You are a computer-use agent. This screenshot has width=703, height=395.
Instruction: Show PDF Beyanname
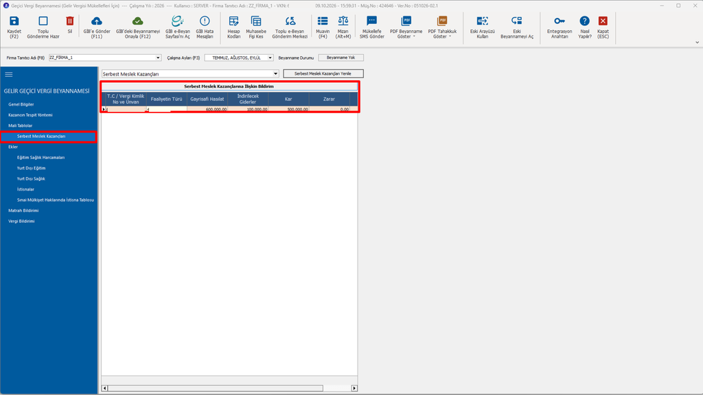pyautogui.click(x=406, y=27)
